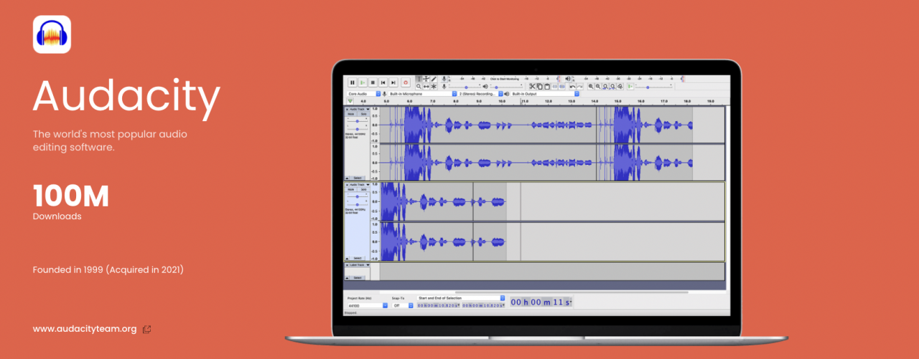Open the Label Track name menu

pos(358,266)
